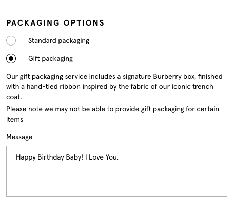The height and width of the screenshot is (203, 235).
Task: Click the 'Please note' sentence start
Action: pos(24,109)
